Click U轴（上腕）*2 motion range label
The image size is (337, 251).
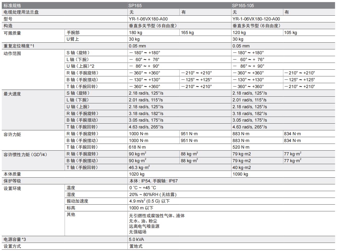(x=80, y=66)
